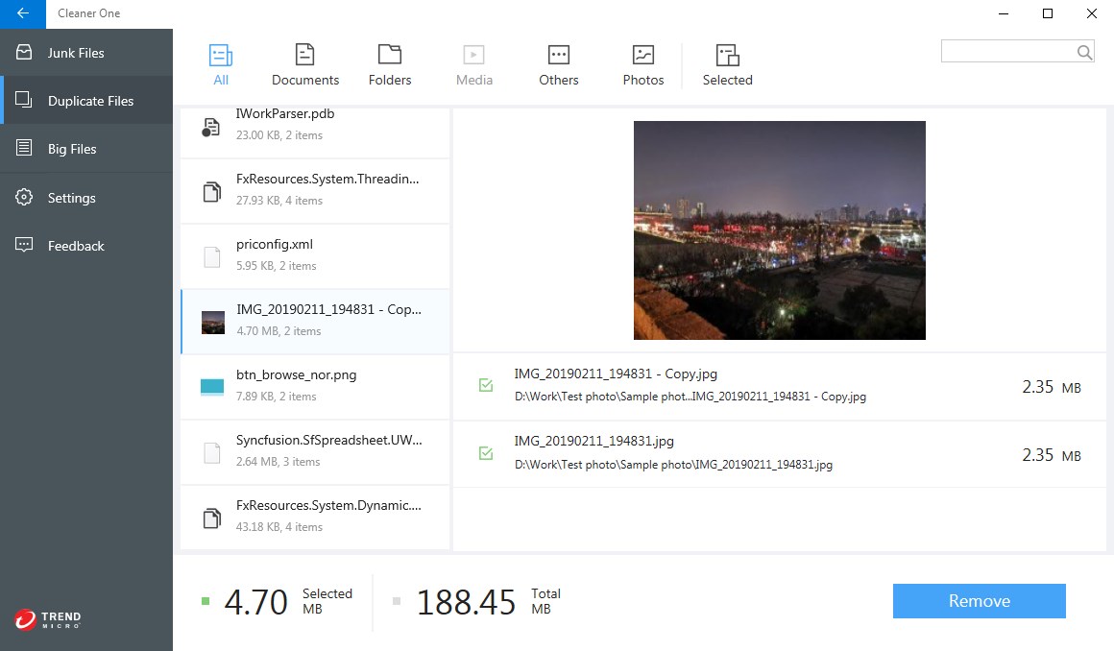The image size is (1114, 651).
Task: Maximize the Cleaner One window
Action: (1047, 13)
